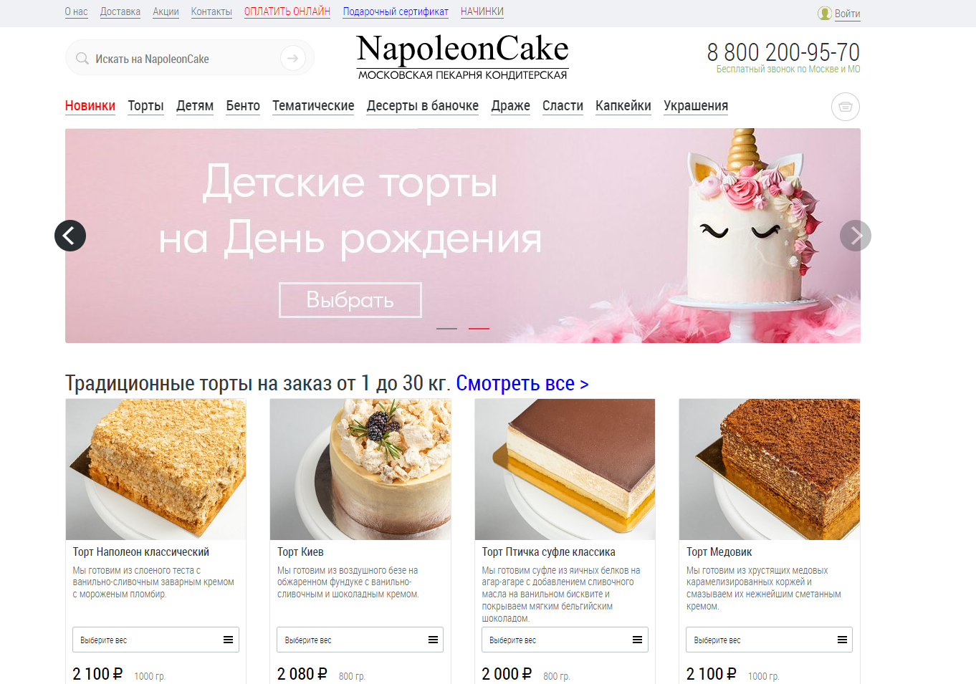Click the Выбрать banner button

pyautogui.click(x=350, y=300)
